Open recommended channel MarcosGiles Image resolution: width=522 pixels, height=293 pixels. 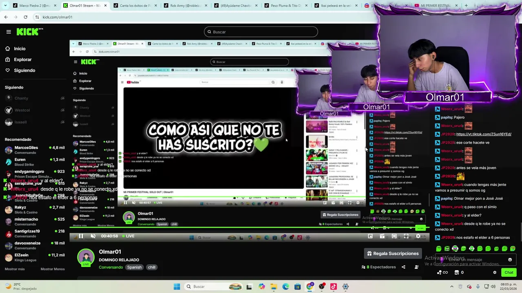(x=35, y=150)
